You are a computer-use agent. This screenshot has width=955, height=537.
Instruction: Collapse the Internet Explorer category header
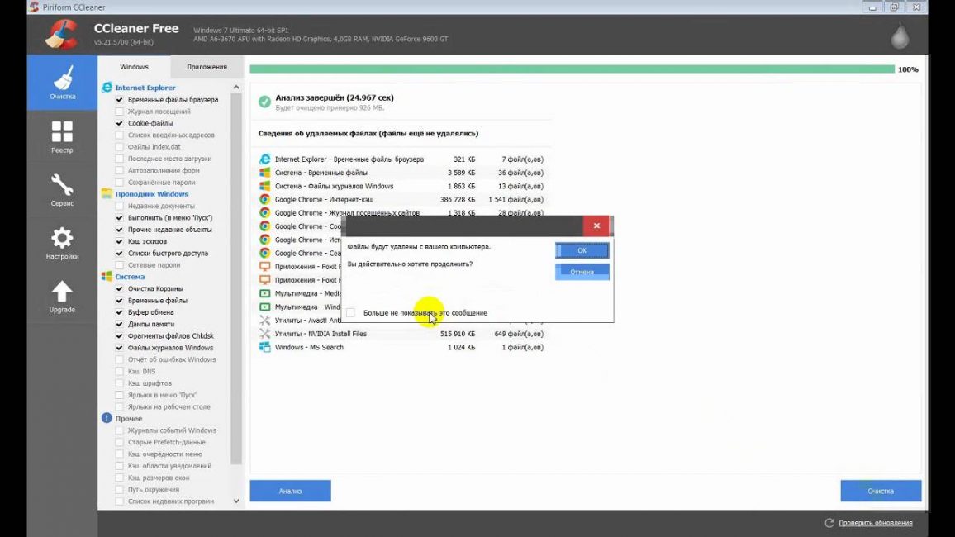click(145, 87)
